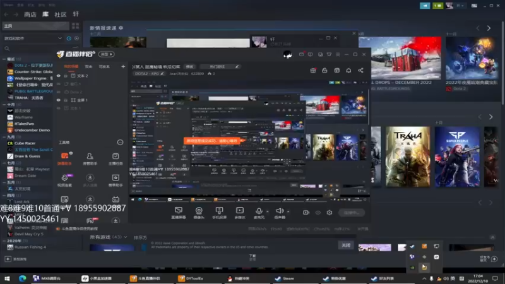Click the lock icon in the room info toolbar
Viewport: 505px width, 284px height.
324,70
